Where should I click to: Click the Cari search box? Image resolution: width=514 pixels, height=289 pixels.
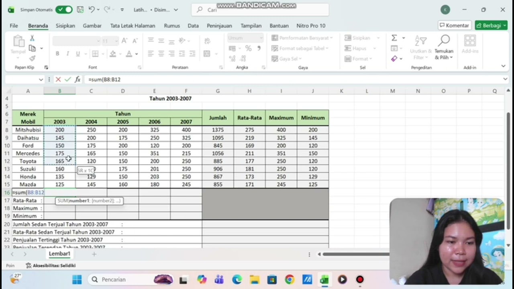click(260, 10)
